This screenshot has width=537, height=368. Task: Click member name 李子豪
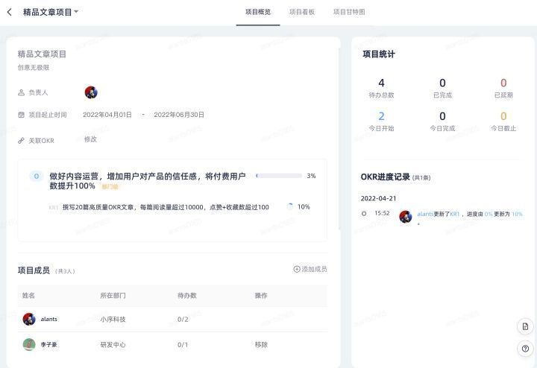48,344
